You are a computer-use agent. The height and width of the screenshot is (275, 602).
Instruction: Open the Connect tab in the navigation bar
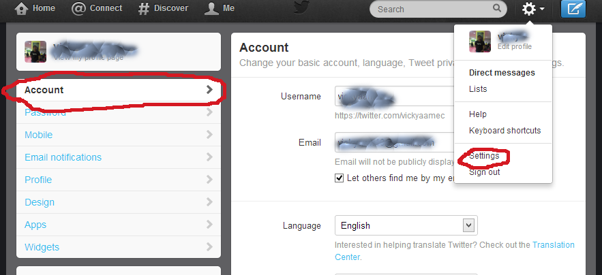(97, 8)
